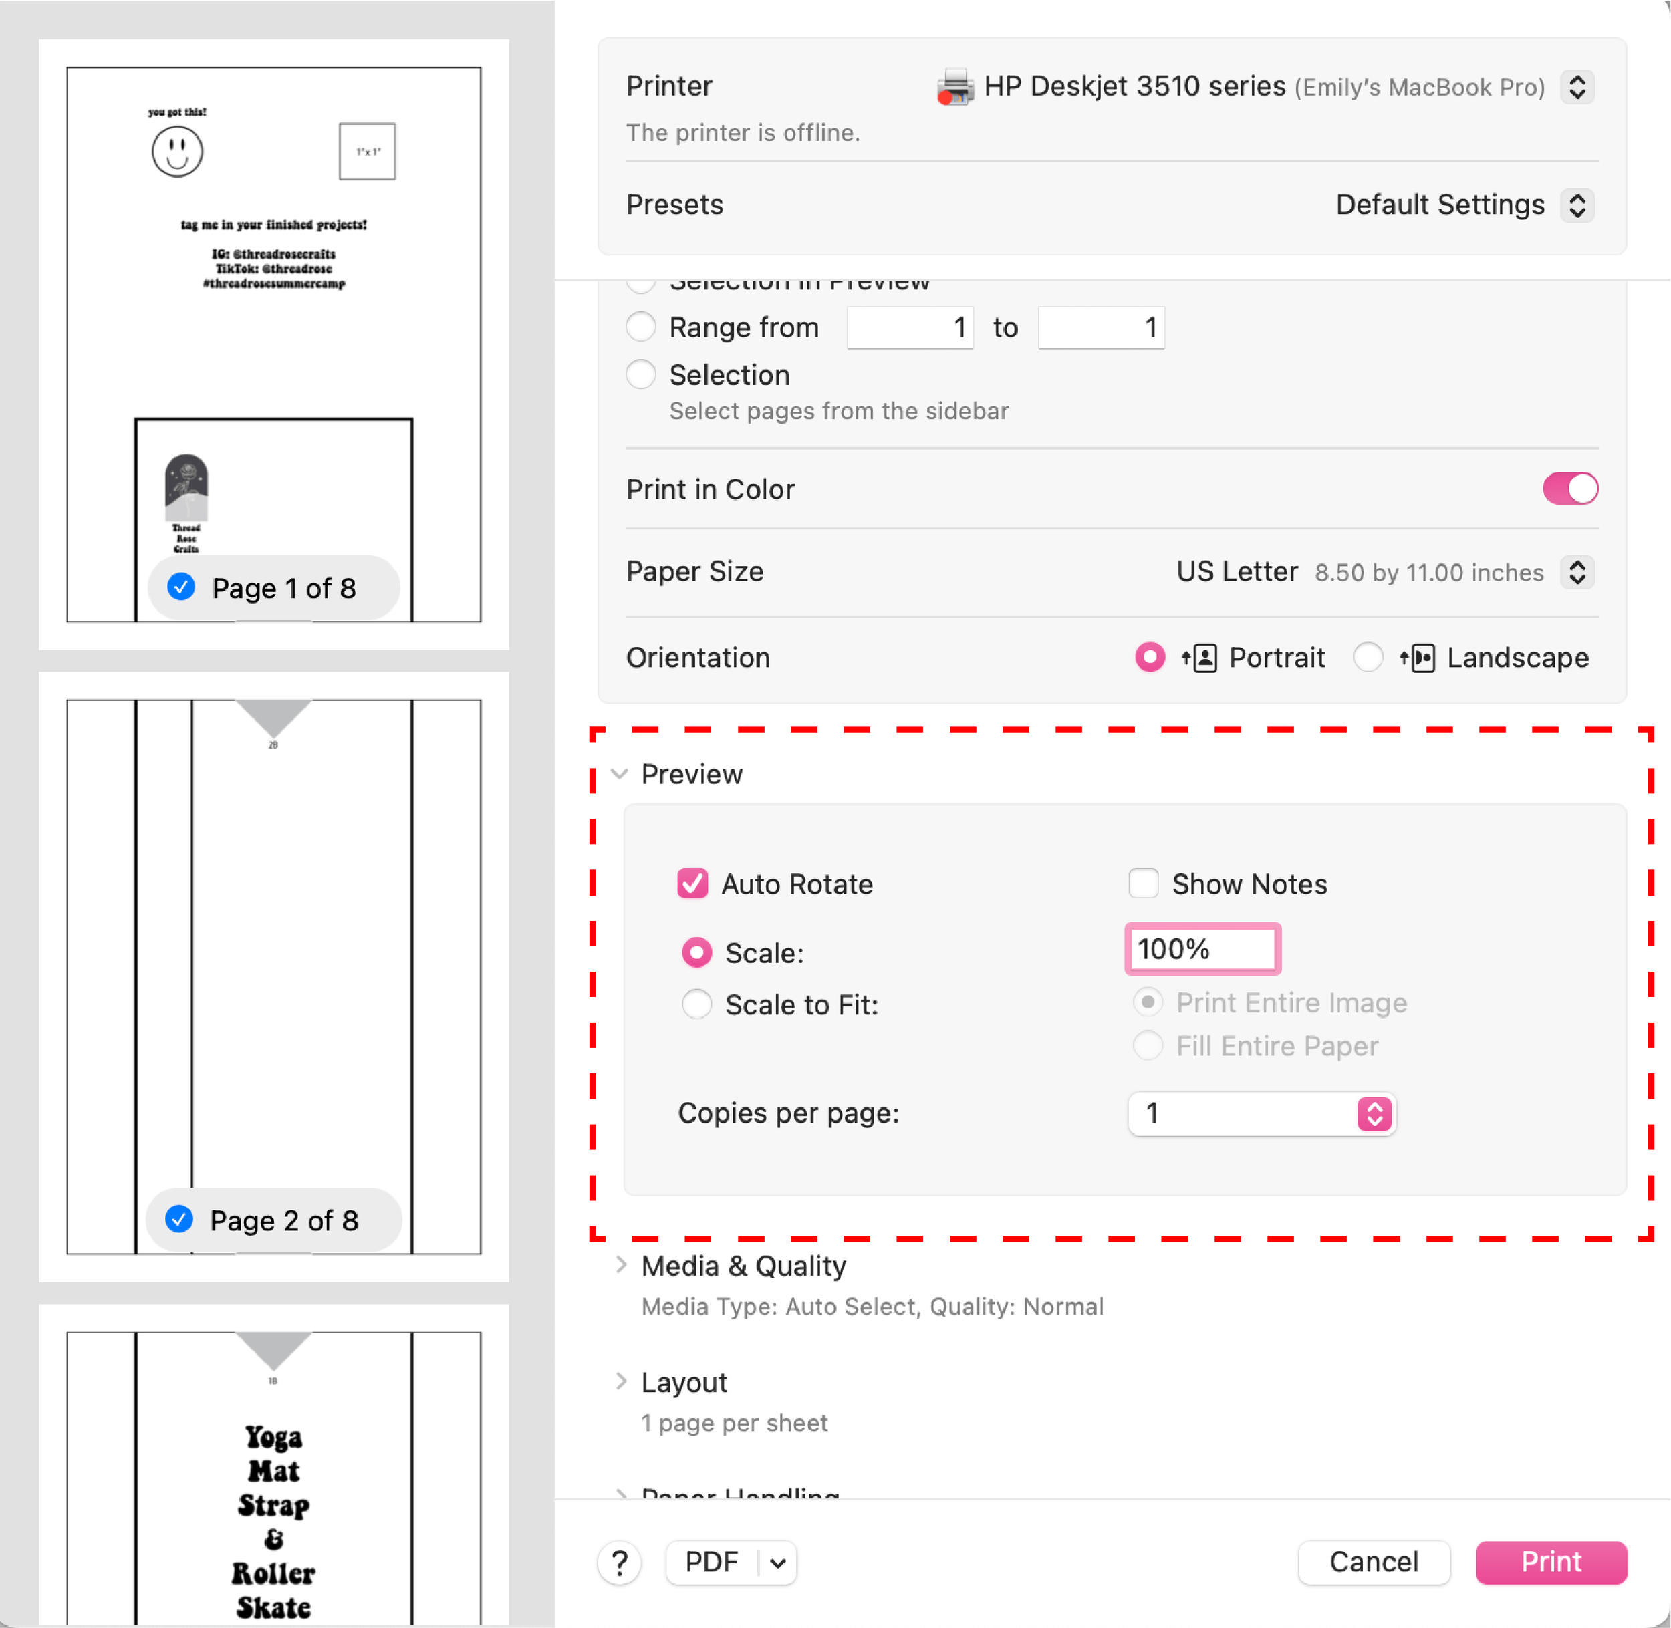Click 'Media Type: Auto Select, Quality: Normal' text
Screen dimensions: 1671x1628
(x=872, y=1307)
